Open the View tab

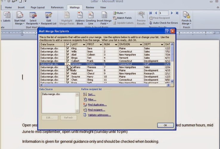point(103,7)
